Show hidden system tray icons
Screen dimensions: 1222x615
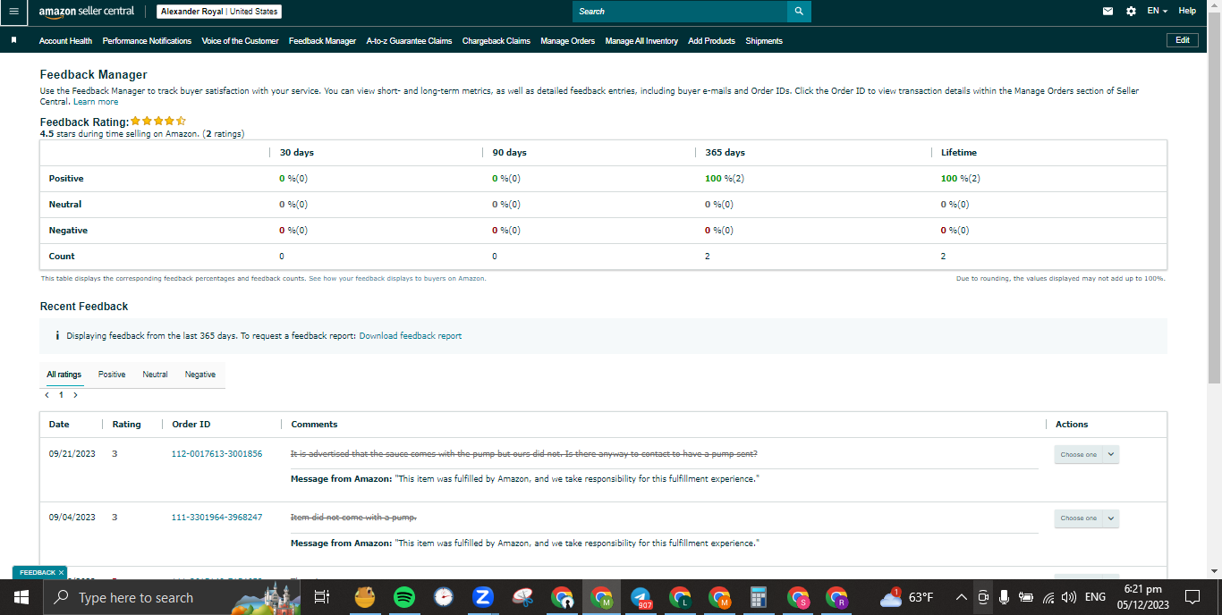click(962, 597)
